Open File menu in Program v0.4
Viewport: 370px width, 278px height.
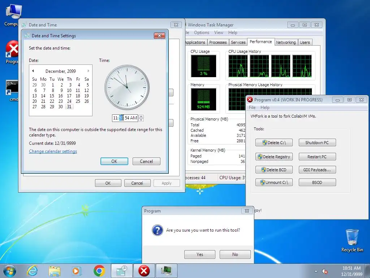252,107
